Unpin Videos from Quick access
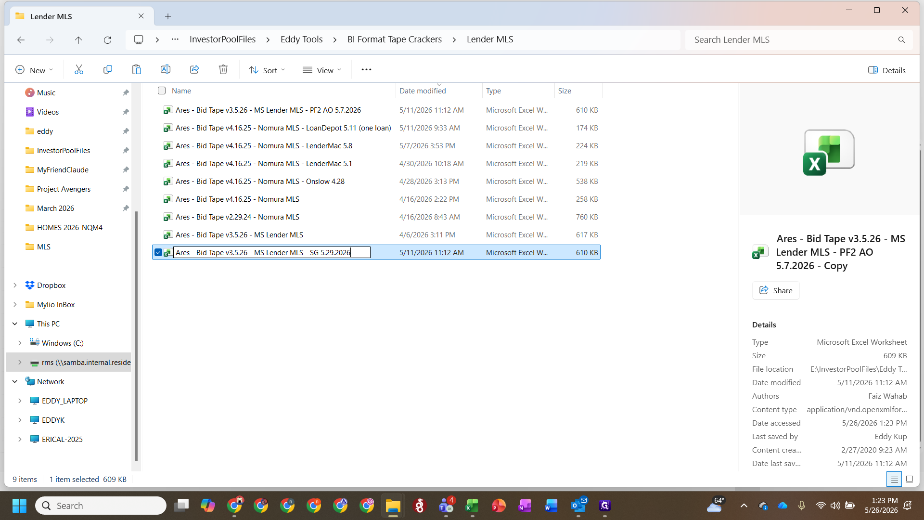This screenshot has height=520, width=924. coord(126,112)
